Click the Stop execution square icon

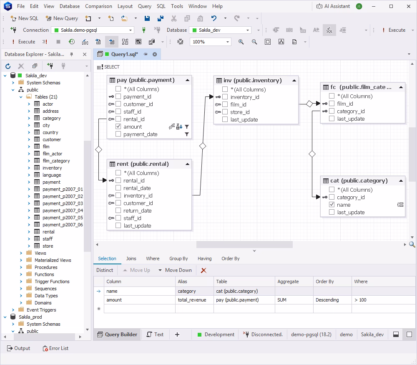tap(58, 42)
